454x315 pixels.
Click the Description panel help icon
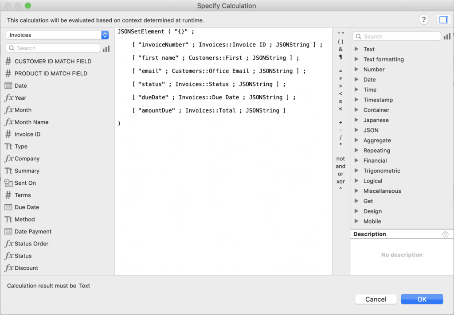pos(446,234)
